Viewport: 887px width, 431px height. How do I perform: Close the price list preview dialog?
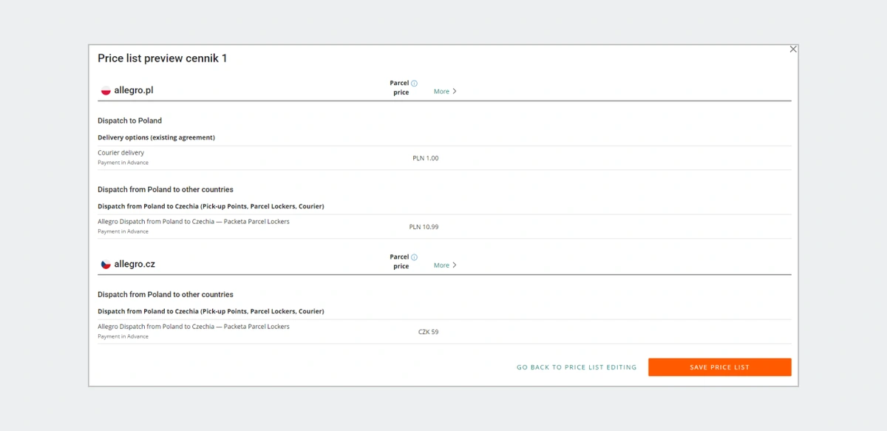coord(793,50)
